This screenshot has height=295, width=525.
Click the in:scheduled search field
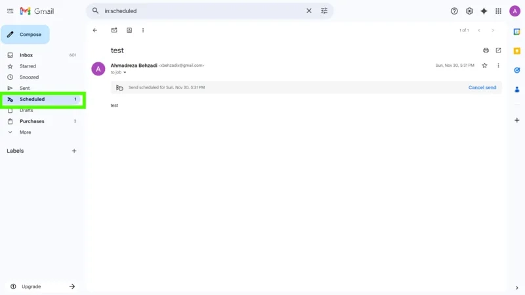point(197,11)
